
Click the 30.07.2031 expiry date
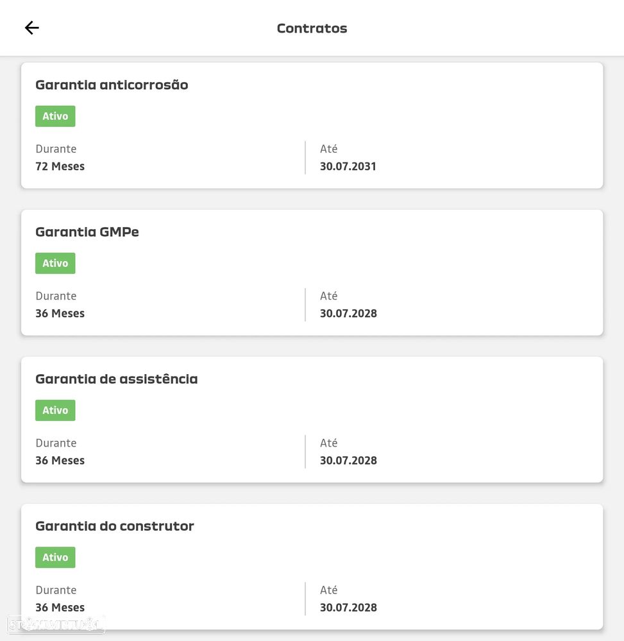click(x=348, y=166)
